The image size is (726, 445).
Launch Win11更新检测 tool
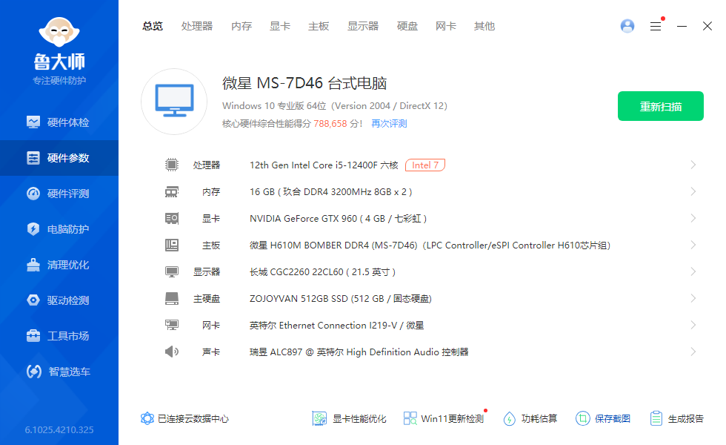(444, 418)
